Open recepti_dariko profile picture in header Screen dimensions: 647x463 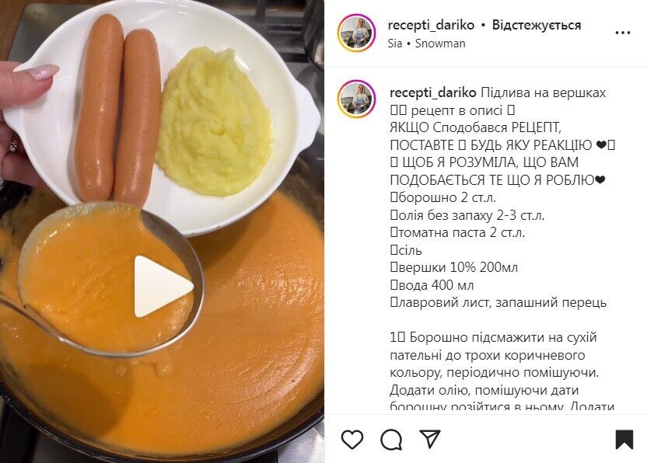click(356, 33)
